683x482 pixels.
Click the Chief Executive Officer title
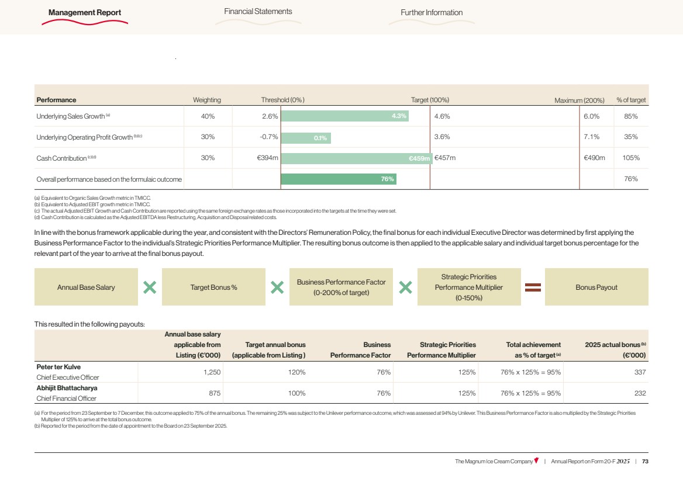pyautogui.click(x=67, y=377)
